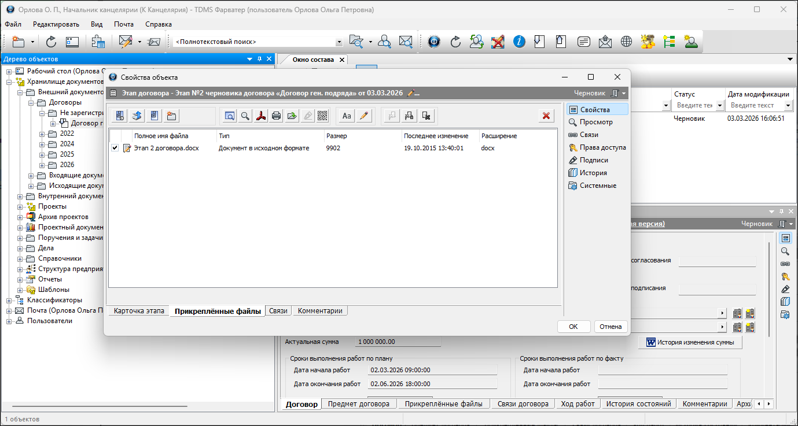Image resolution: width=798 pixels, height=426 pixels.
Task: Click the magnifier icon in files toolbar
Action: 245,116
